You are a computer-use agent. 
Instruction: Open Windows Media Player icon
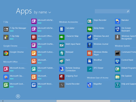click(x=90, y=53)
